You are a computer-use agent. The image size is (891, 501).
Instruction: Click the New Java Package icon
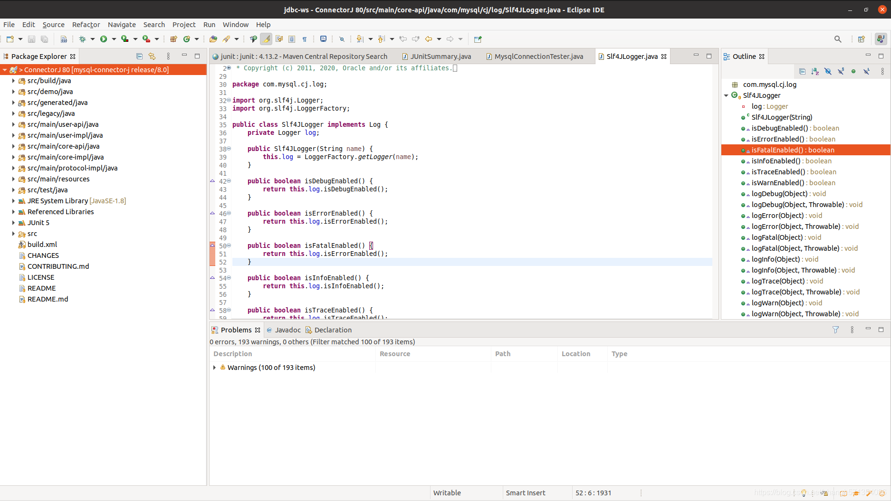click(173, 39)
